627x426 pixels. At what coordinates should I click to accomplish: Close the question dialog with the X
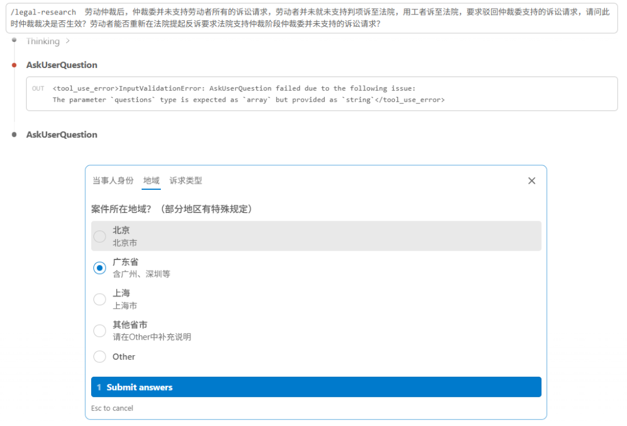(531, 180)
